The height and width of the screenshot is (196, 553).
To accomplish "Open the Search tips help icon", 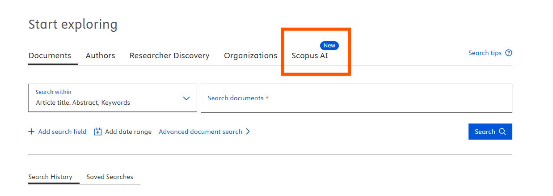I will (x=509, y=53).
